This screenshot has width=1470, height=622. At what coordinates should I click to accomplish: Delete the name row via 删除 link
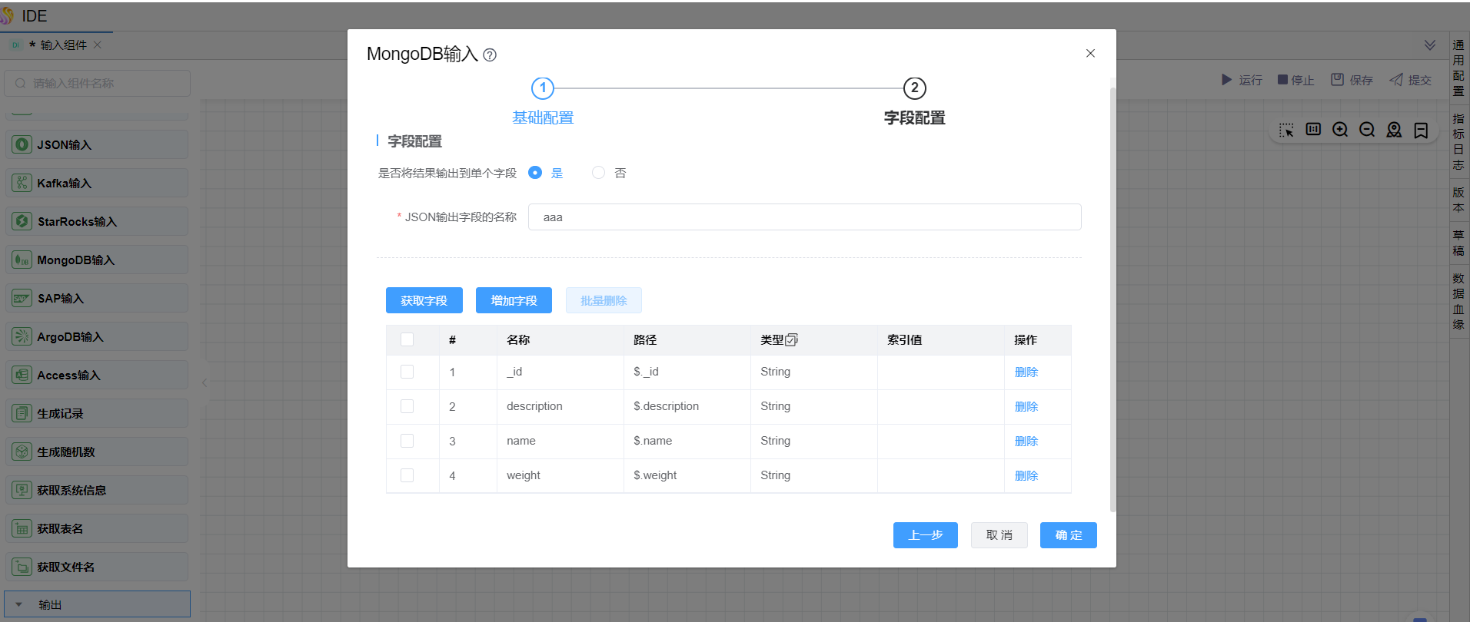[1026, 441]
